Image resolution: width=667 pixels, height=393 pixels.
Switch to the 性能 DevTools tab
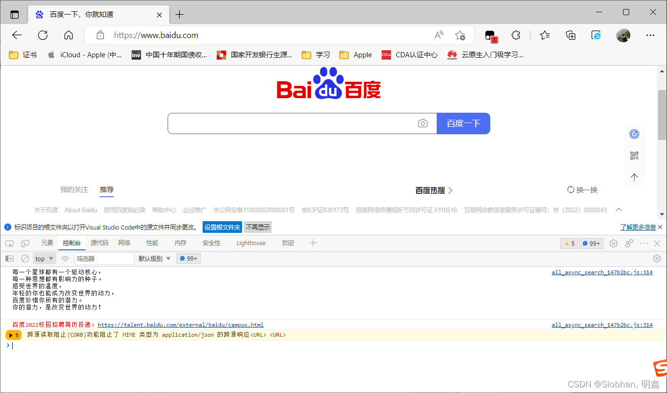tap(152, 243)
